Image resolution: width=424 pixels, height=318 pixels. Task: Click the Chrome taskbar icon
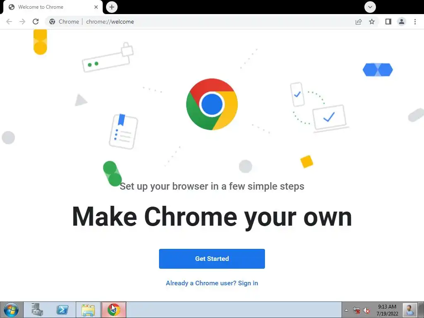(114, 310)
